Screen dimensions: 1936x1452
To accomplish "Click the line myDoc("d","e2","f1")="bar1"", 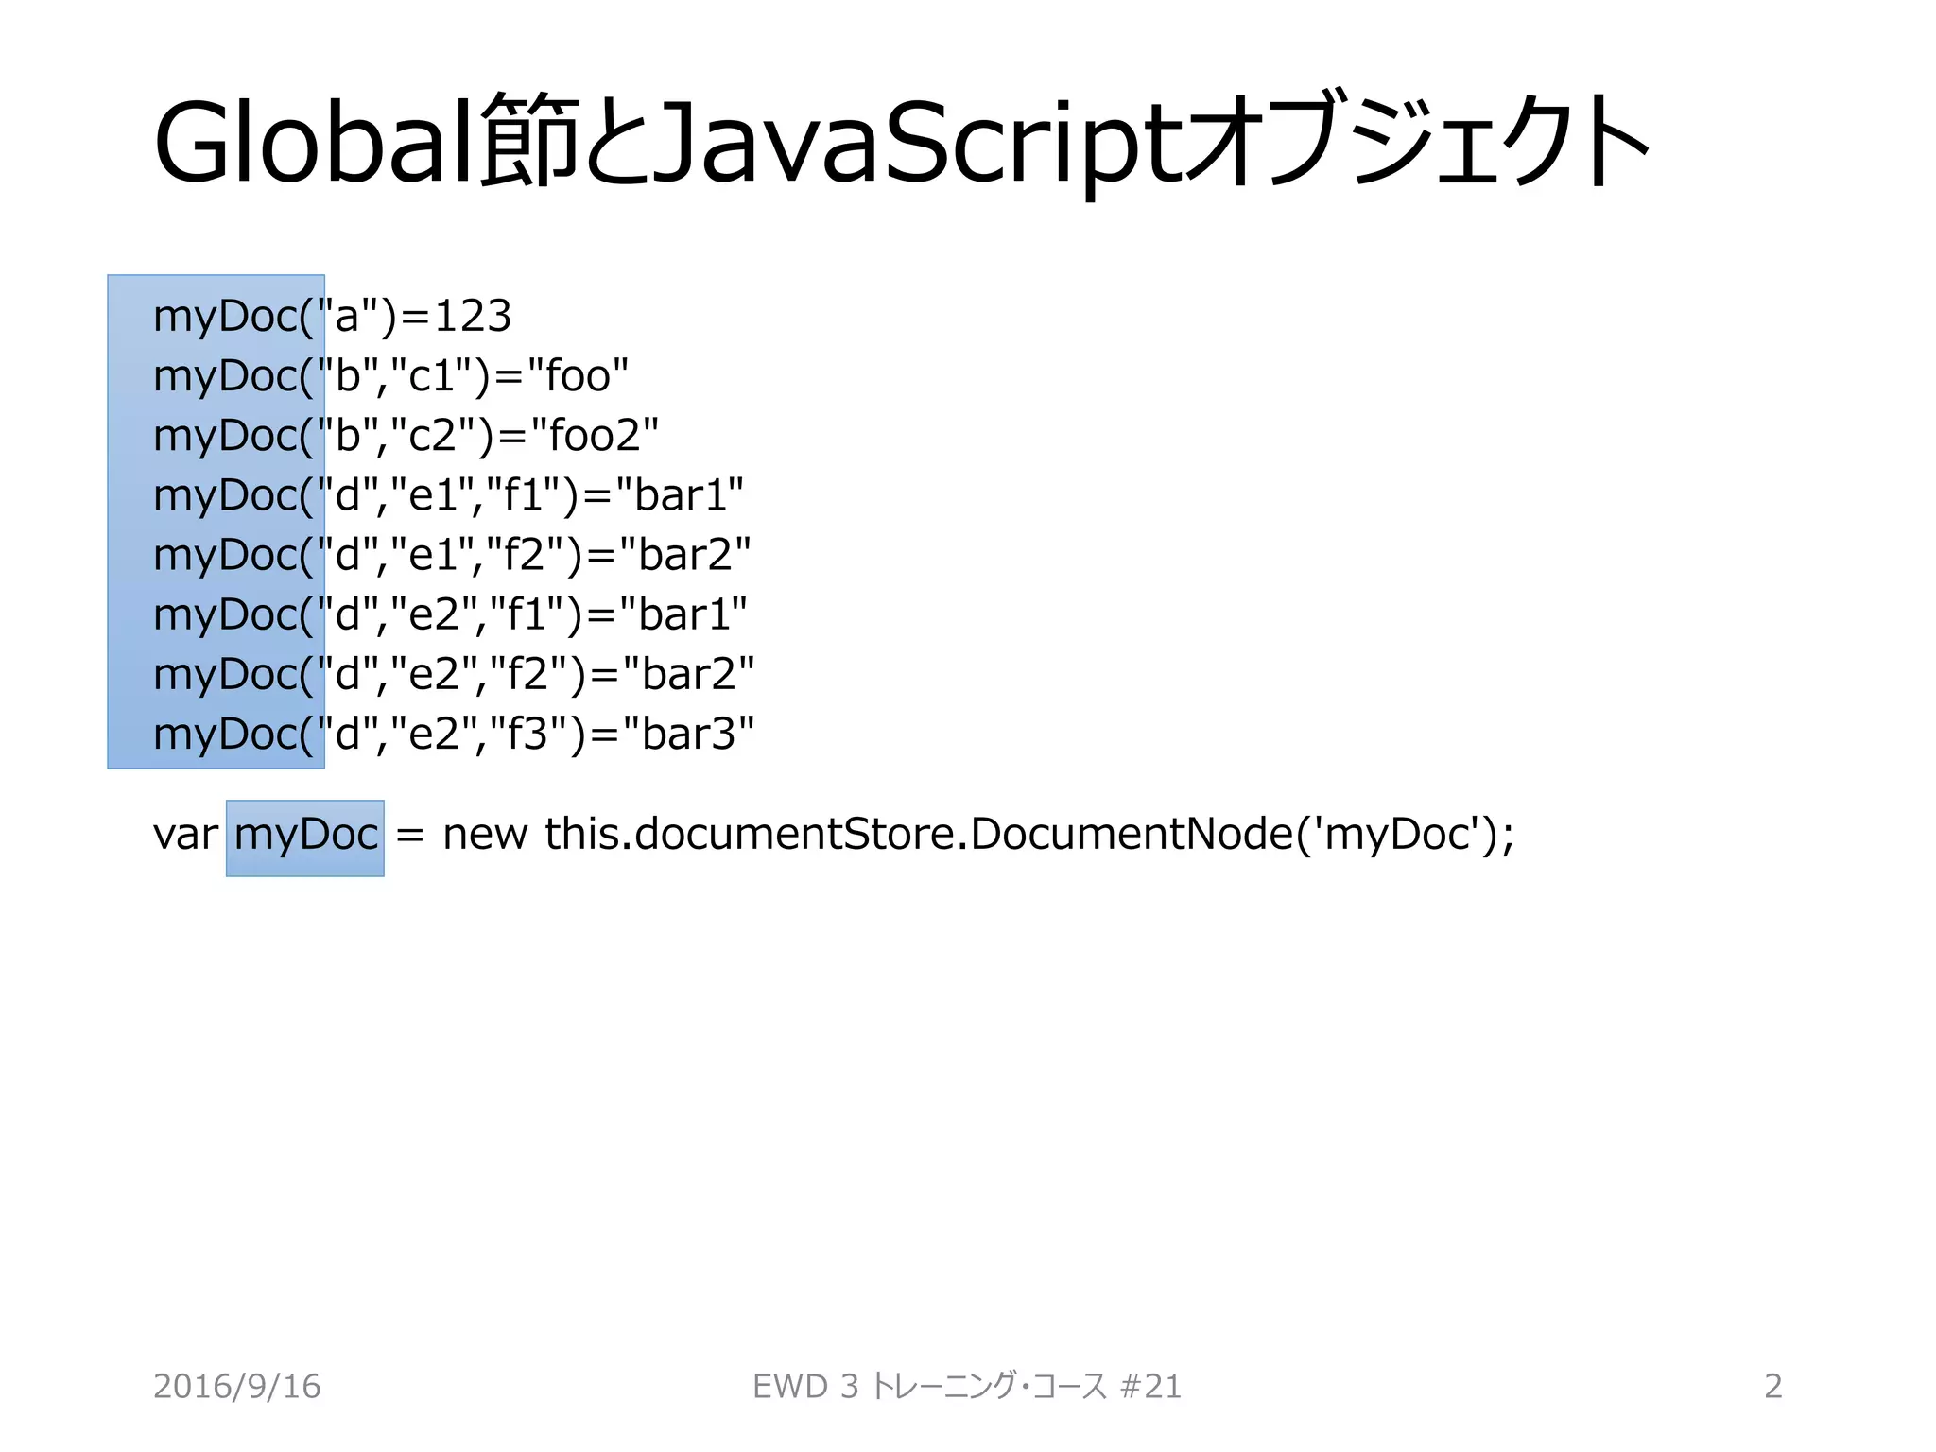I will [x=450, y=615].
